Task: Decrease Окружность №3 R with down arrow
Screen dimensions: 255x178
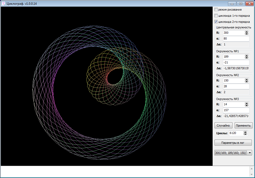Action: (247, 106)
